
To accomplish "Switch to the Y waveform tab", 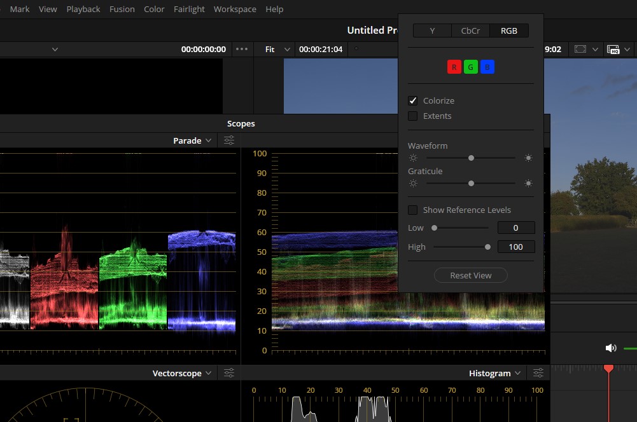I will point(432,31).
